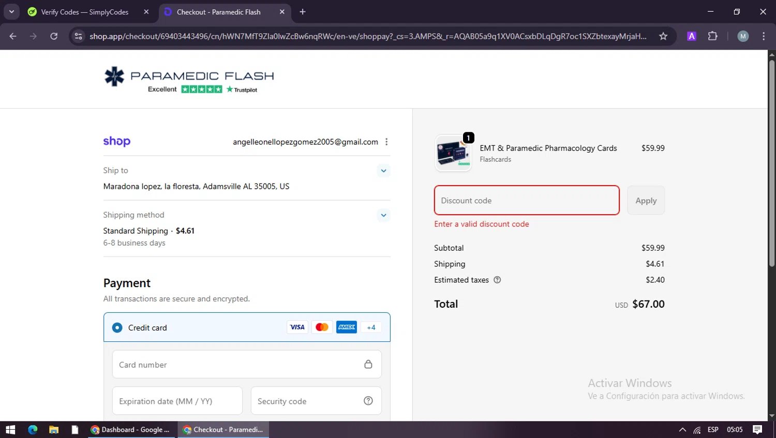Change the ESP keyboard language
The image size is (776, 438).
pyautogui.click(x=713, y=430)
